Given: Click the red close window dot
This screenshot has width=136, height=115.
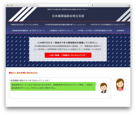Looking at the screenshot, I should tap(8, 5).
